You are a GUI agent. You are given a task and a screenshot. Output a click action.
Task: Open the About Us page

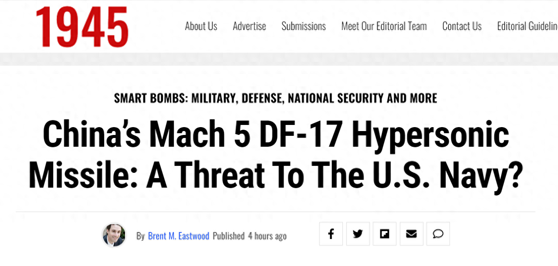point(201,26)
